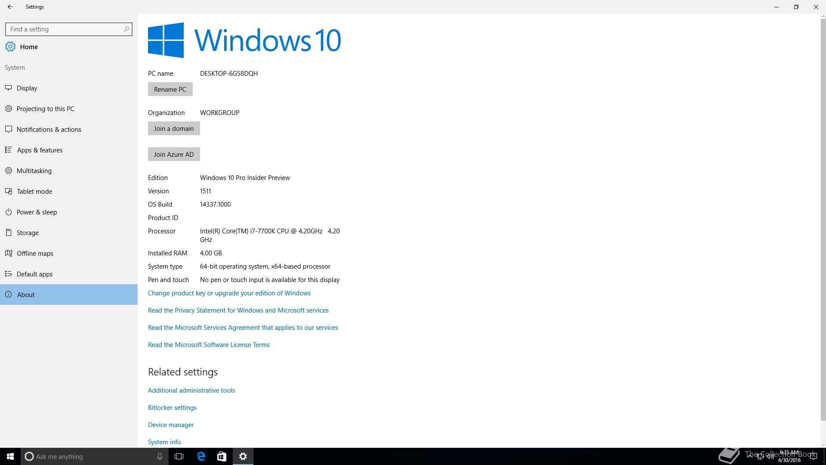Open Bitlocker settings link
Viewport: 826px width, 465px height.
click(x=172, y=408)
